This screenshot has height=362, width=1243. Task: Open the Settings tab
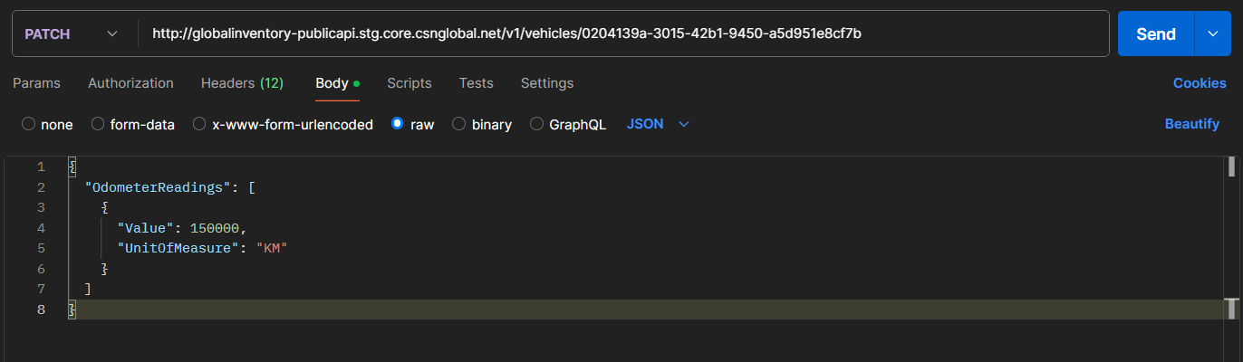coord(547,83)
